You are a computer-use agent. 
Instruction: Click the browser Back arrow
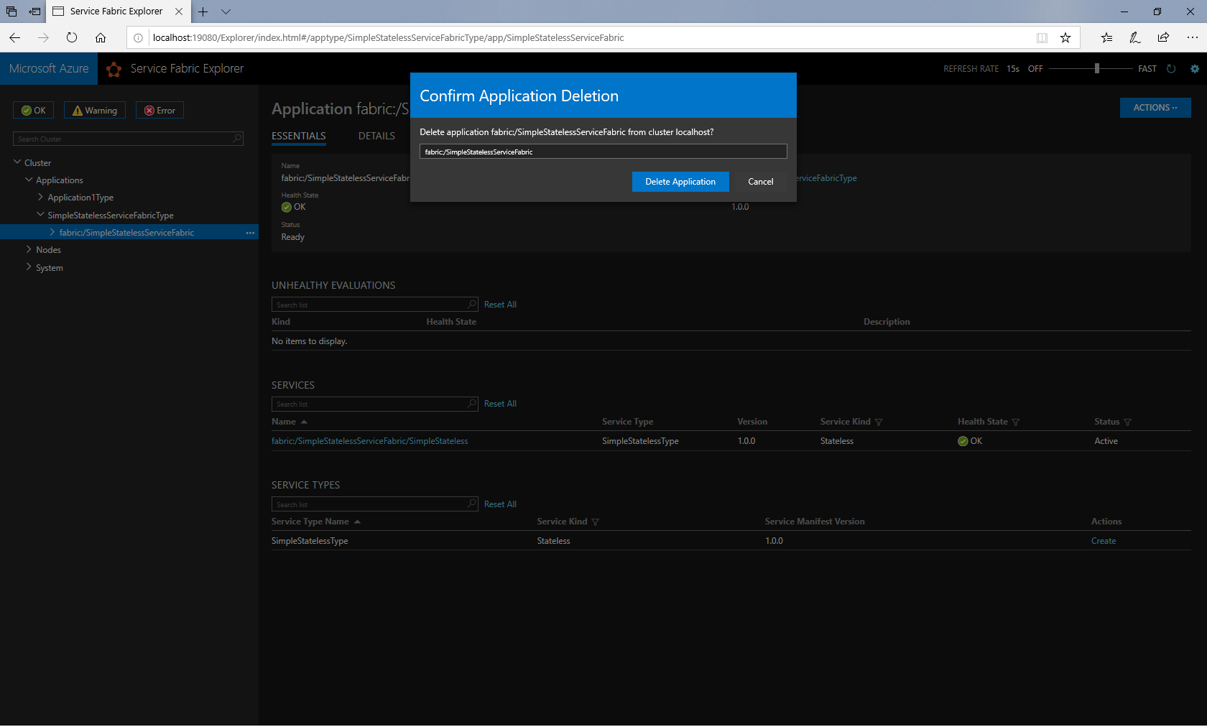coord(15,37)
